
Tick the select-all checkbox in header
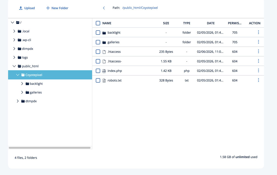click(98, 23)
